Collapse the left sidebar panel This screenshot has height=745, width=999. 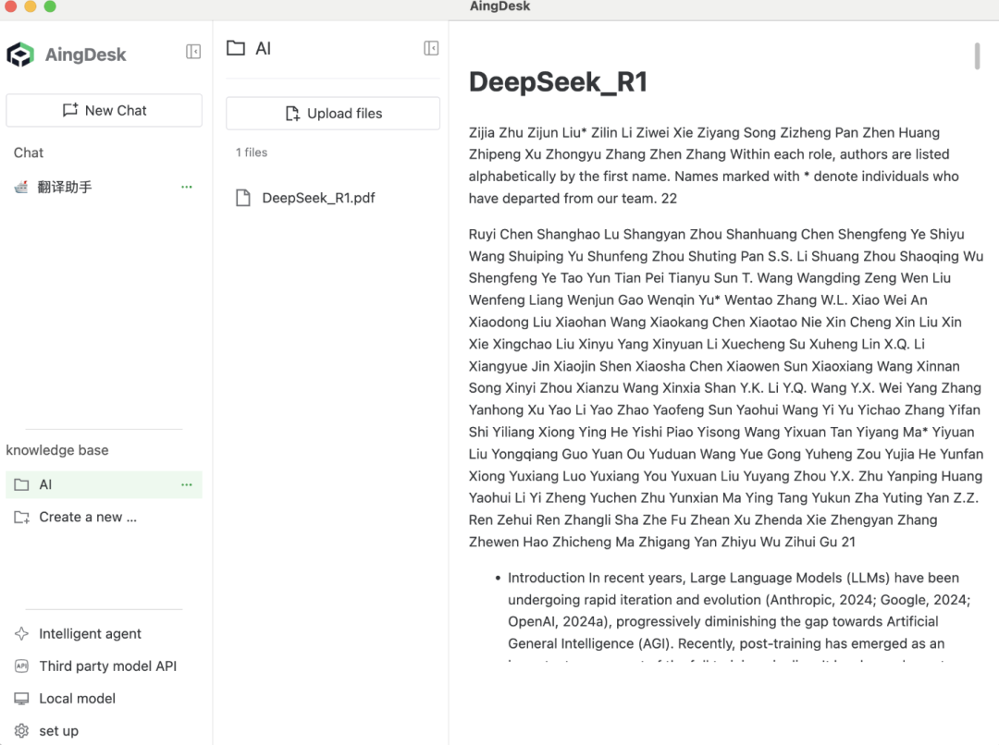193,52
